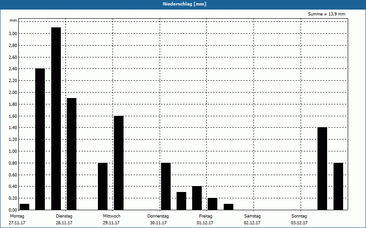Click the 0,20 y-axis value
This screenshot has width=366, height=228.
[13, 198]
